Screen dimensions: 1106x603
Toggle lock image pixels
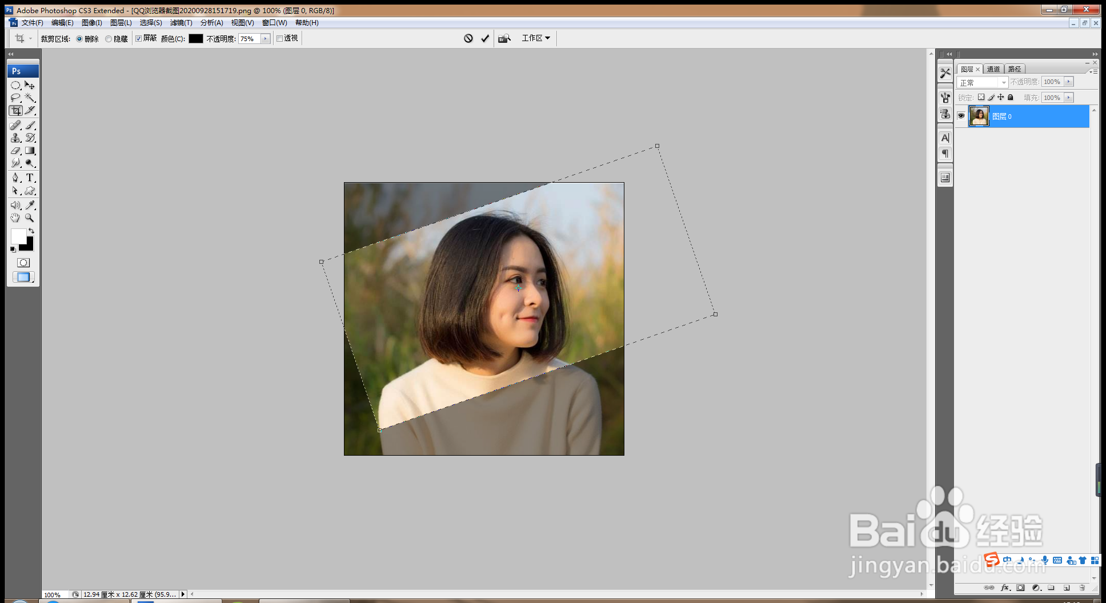click(x=991, y=97)
